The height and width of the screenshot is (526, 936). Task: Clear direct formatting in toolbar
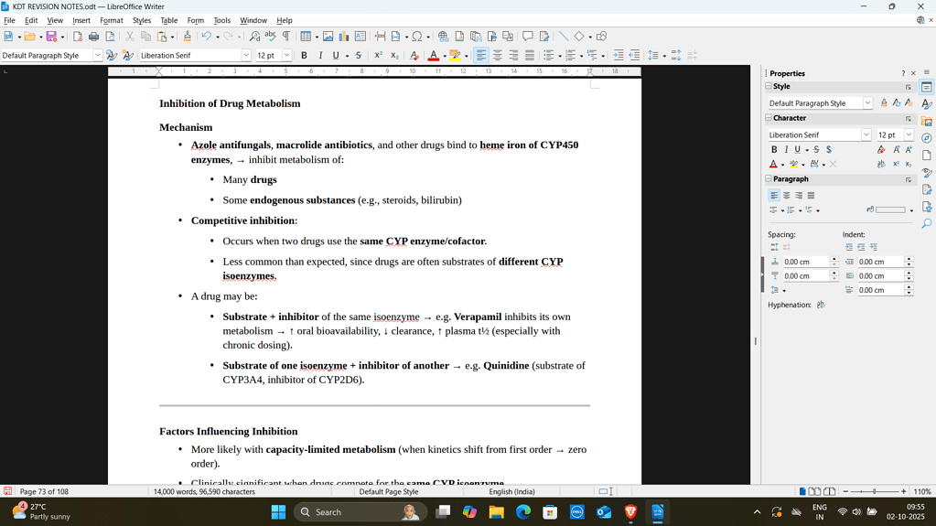(x=414, y=55)
